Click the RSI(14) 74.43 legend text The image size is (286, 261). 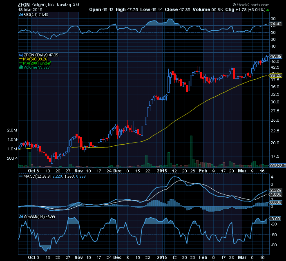36,15
